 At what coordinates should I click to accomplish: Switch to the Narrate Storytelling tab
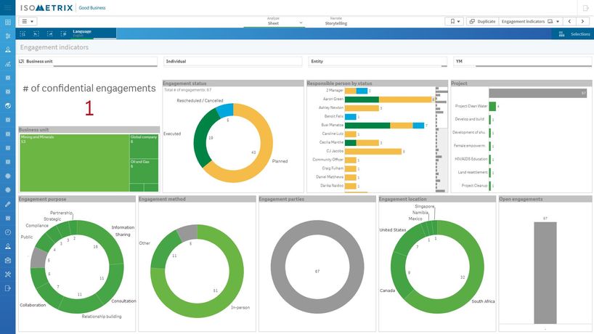[335, 21]
